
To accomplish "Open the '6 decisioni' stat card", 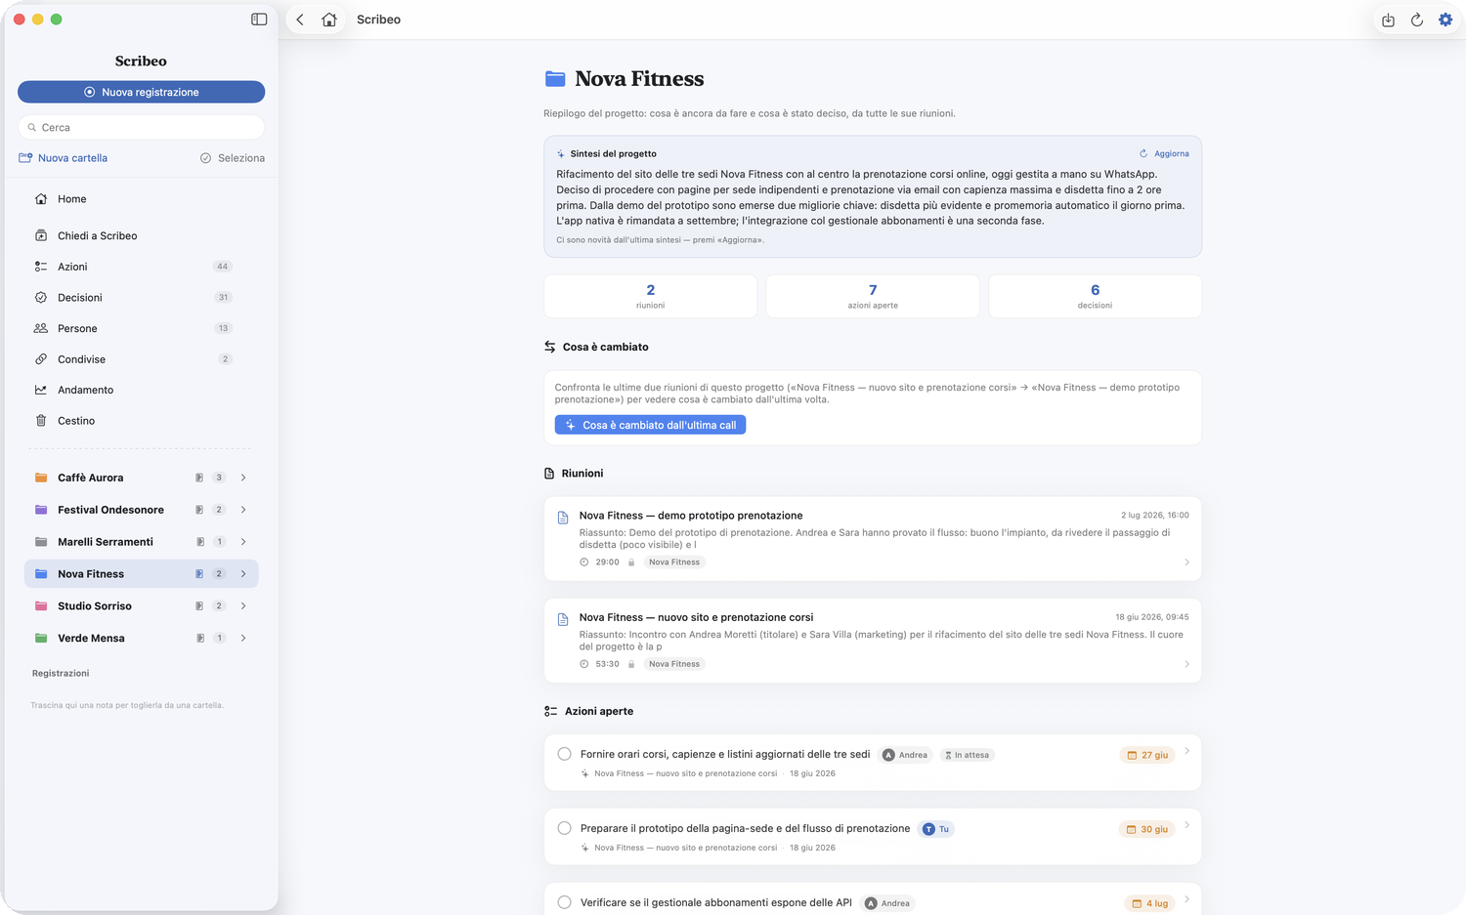I will click(x=1095, y=296).
